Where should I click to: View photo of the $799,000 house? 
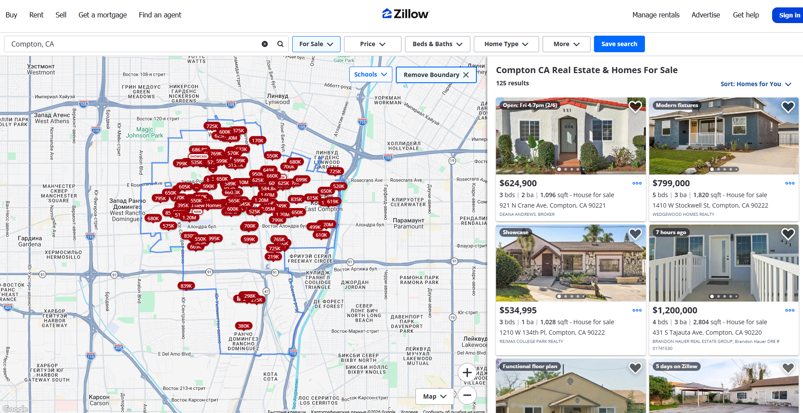pos(724,136)
